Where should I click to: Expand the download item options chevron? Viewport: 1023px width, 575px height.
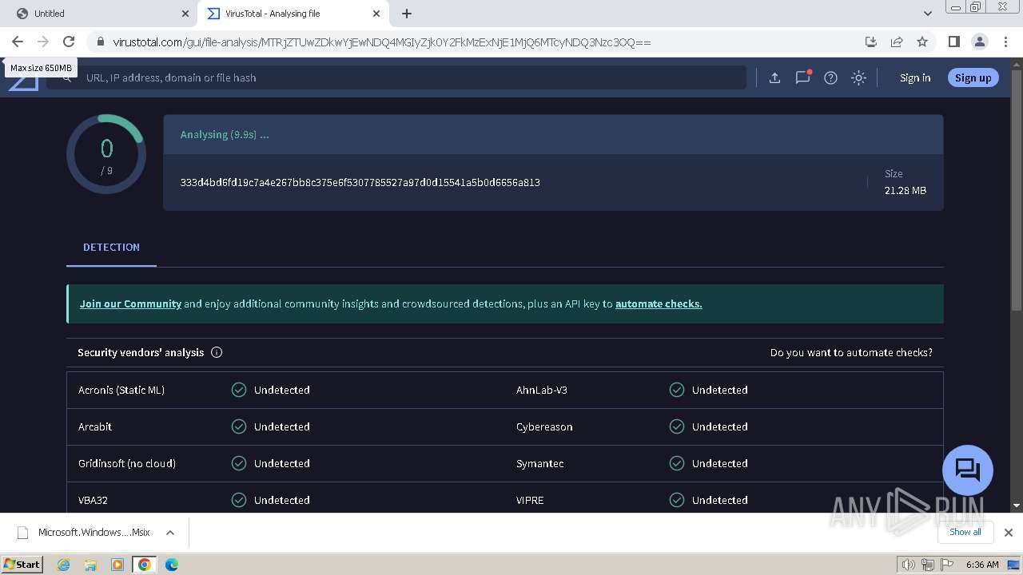point(170,533)
